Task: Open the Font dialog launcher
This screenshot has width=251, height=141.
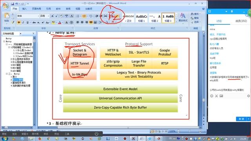Action: 73,28
